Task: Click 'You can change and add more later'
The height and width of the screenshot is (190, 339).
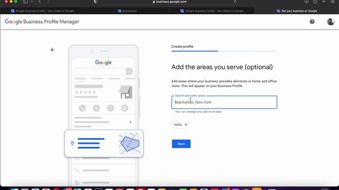Action: coord(198,111)
